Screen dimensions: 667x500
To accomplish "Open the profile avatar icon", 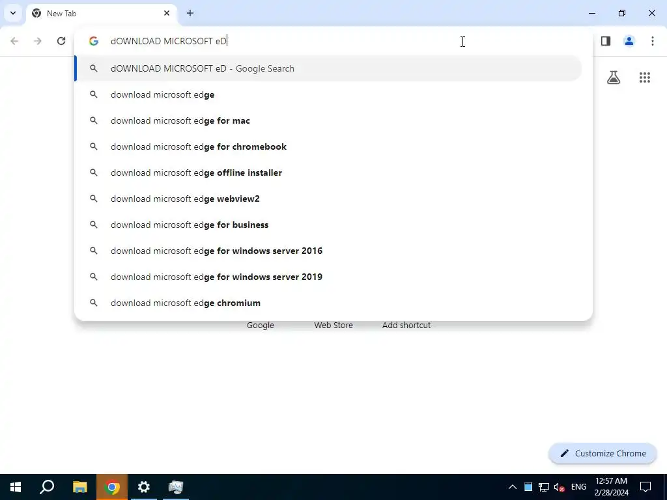I will click(x=629, y=41).
